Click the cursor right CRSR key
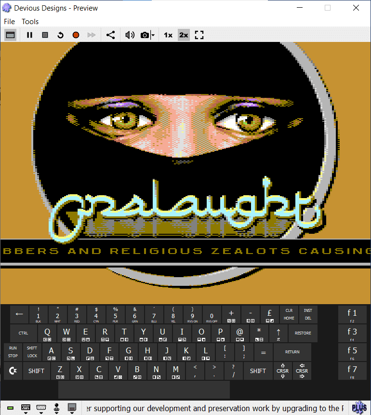This screenshot has height=415, width=371. coord(302,371)
